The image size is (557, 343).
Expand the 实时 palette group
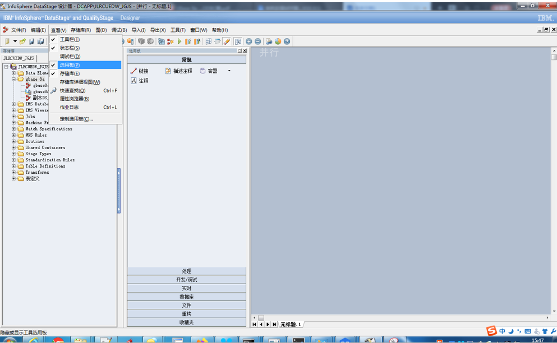coord(186,288)
